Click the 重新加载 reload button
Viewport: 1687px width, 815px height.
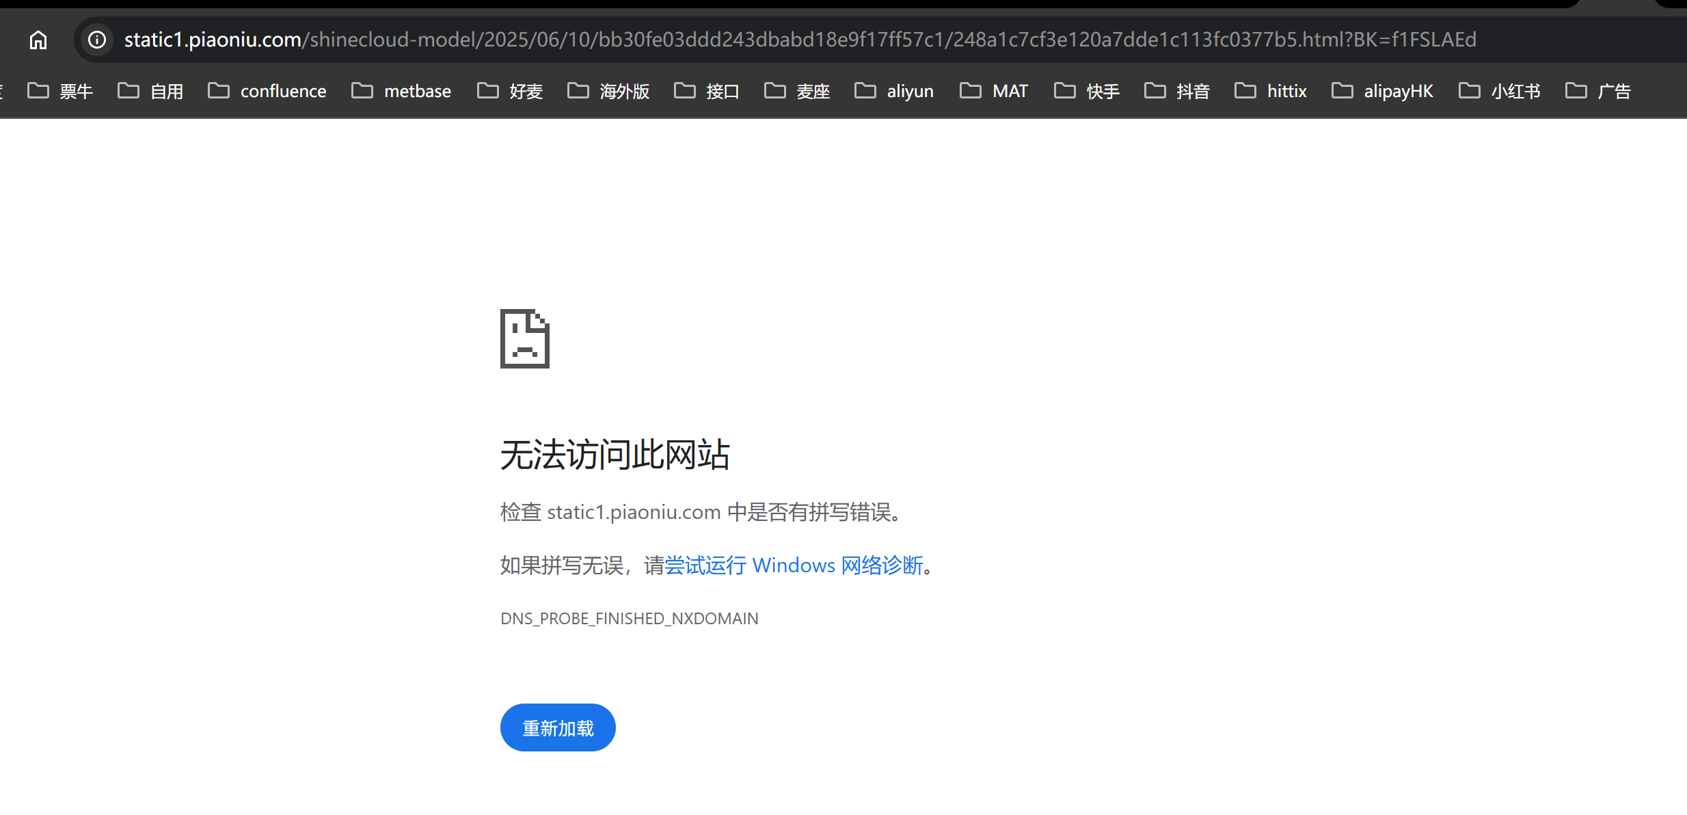pyautogui.click(x=558, y=727)
